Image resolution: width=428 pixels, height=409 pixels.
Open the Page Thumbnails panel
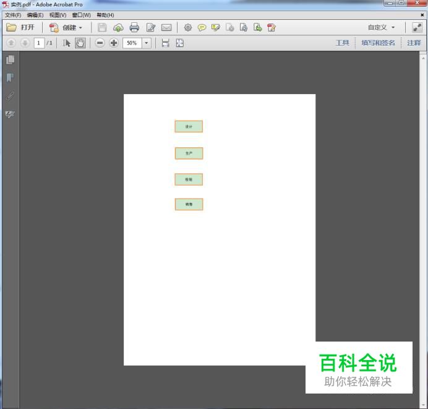coord(10,60)
